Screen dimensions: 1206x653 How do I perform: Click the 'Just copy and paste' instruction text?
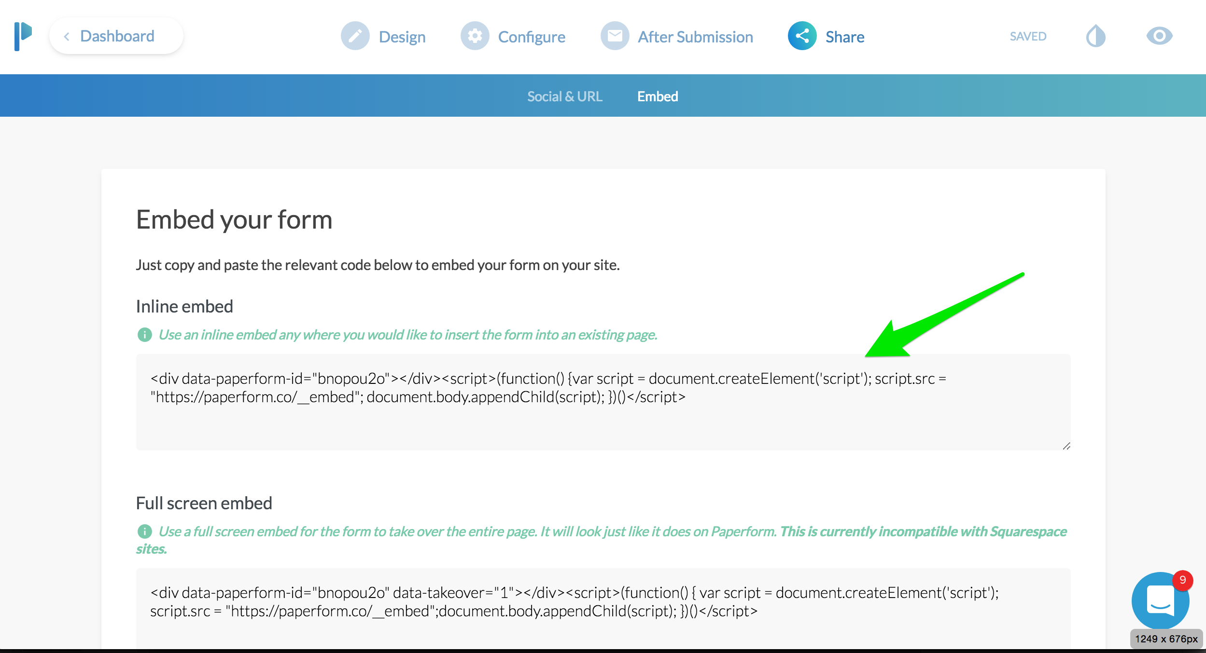pyautogui.click(x=378, y=265)
